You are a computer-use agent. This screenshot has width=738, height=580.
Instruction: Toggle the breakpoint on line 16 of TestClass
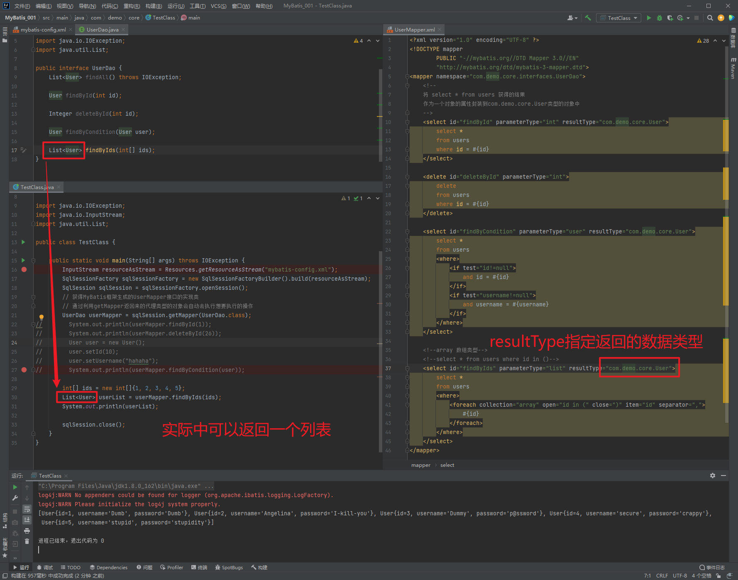pos(24,269)
